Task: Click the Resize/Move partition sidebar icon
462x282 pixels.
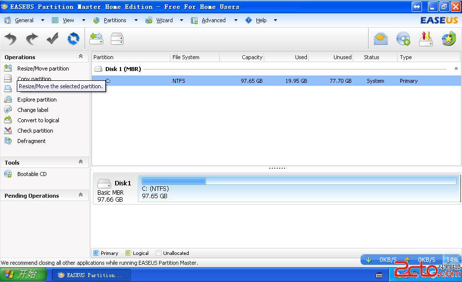Action: pyautogui.click(x=8, y=68)
